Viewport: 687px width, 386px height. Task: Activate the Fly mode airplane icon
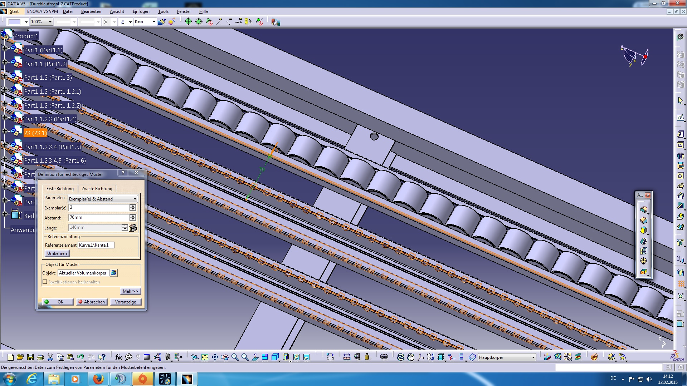coord(194,357)
